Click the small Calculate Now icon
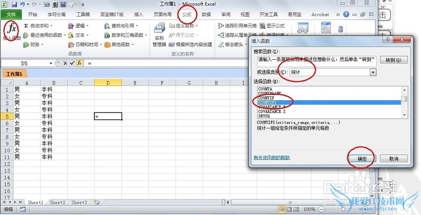This screenshot has width=421, height=215. (341, 29)
